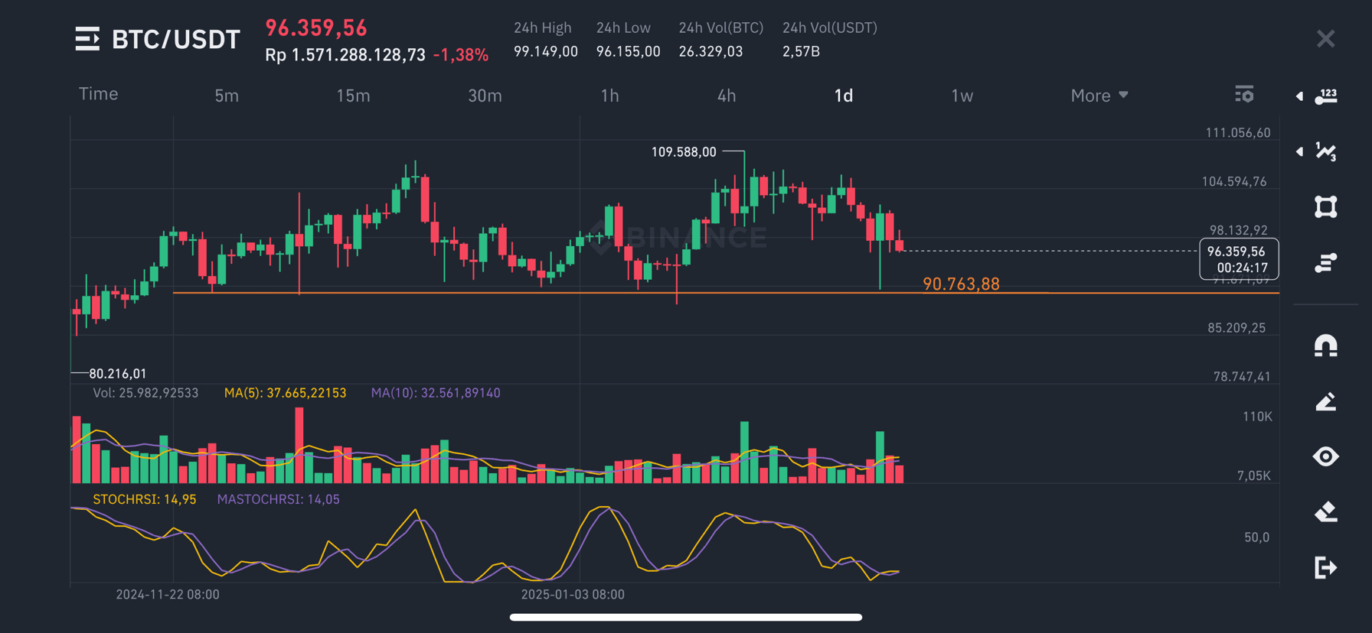Viewport: 1372px width, 633px height.
Task: Click the 50,0 StochRSI axis label
Action: coord(1256,537)
